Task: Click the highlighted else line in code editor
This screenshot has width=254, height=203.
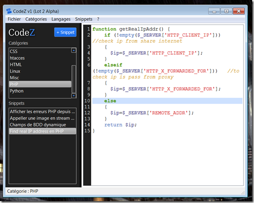Action: coord(167,101)
